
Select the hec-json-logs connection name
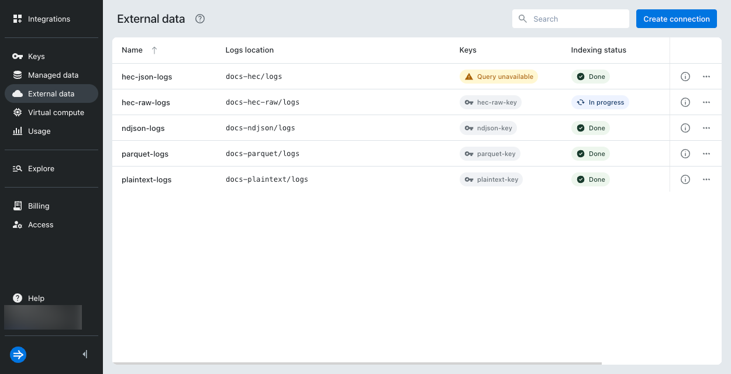147,77
